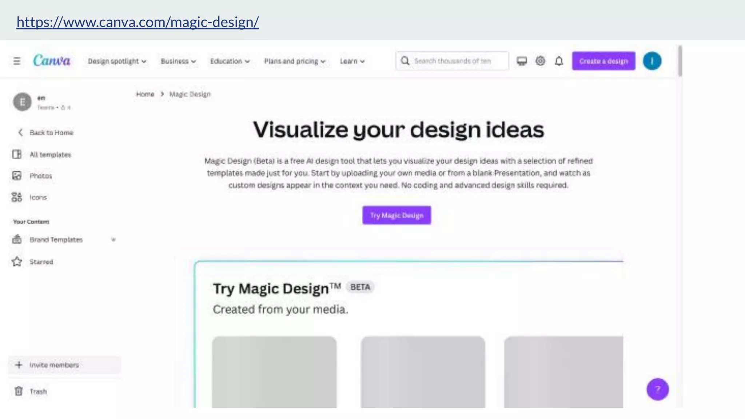Open the settings gear icon
Image resolution: width=745 pixels, height=419 pixels.
[x=541, y=61]
